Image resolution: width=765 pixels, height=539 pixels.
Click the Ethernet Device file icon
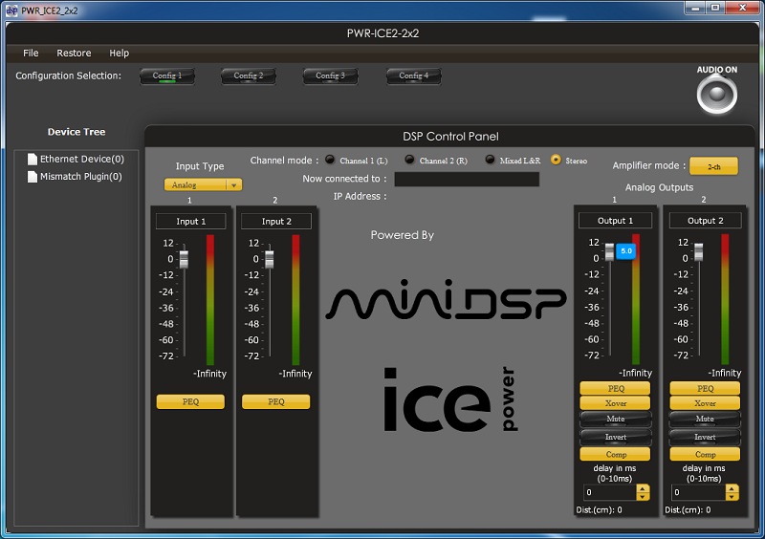[x=33, y=159]
